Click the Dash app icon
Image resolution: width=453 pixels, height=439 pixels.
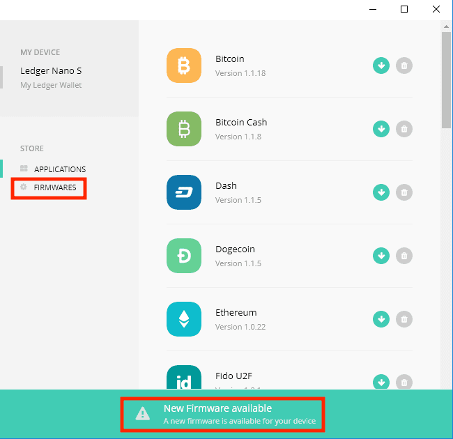point(184,192)
